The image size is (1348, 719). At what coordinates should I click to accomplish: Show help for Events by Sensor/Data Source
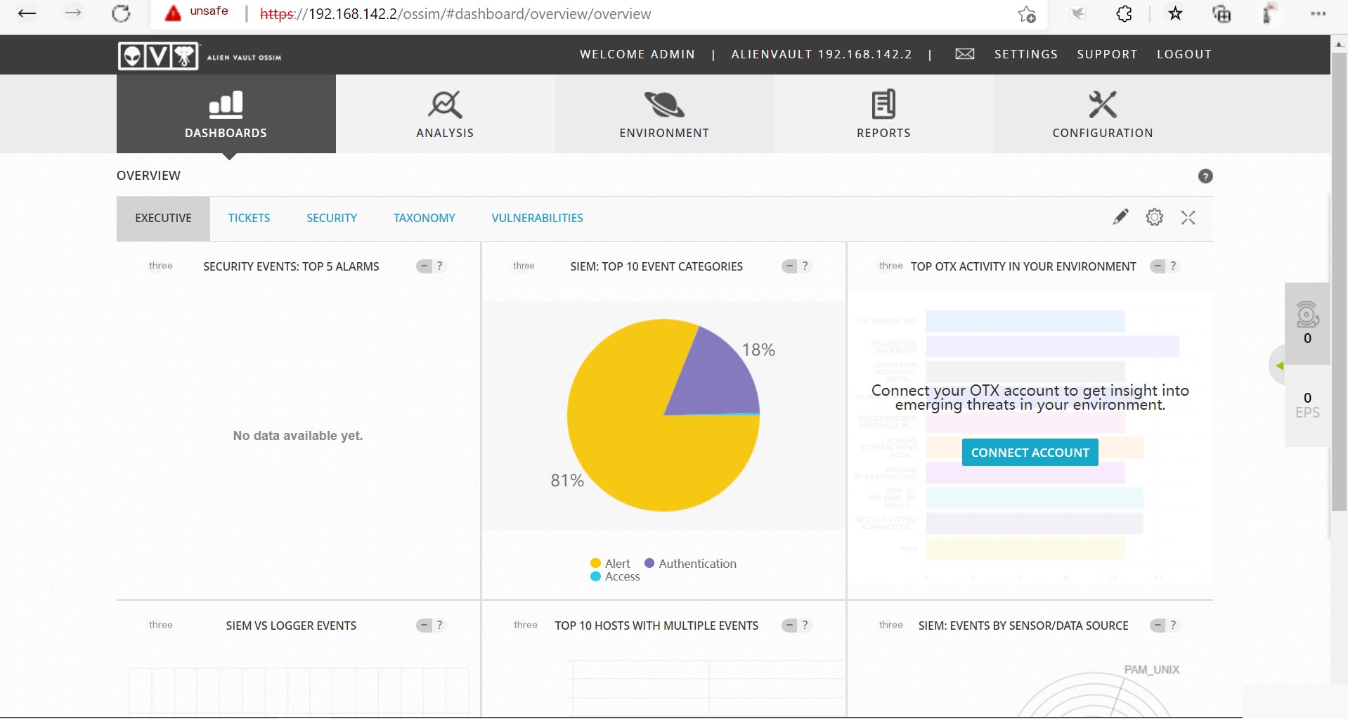[x=1173, y=626]
